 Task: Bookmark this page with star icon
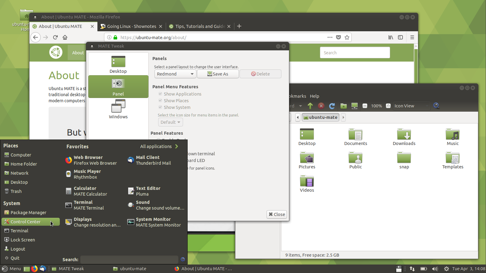coord(347,37)
